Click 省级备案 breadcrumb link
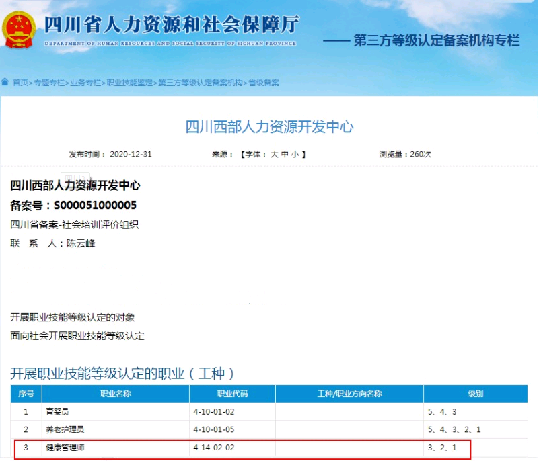 point(264,83)
